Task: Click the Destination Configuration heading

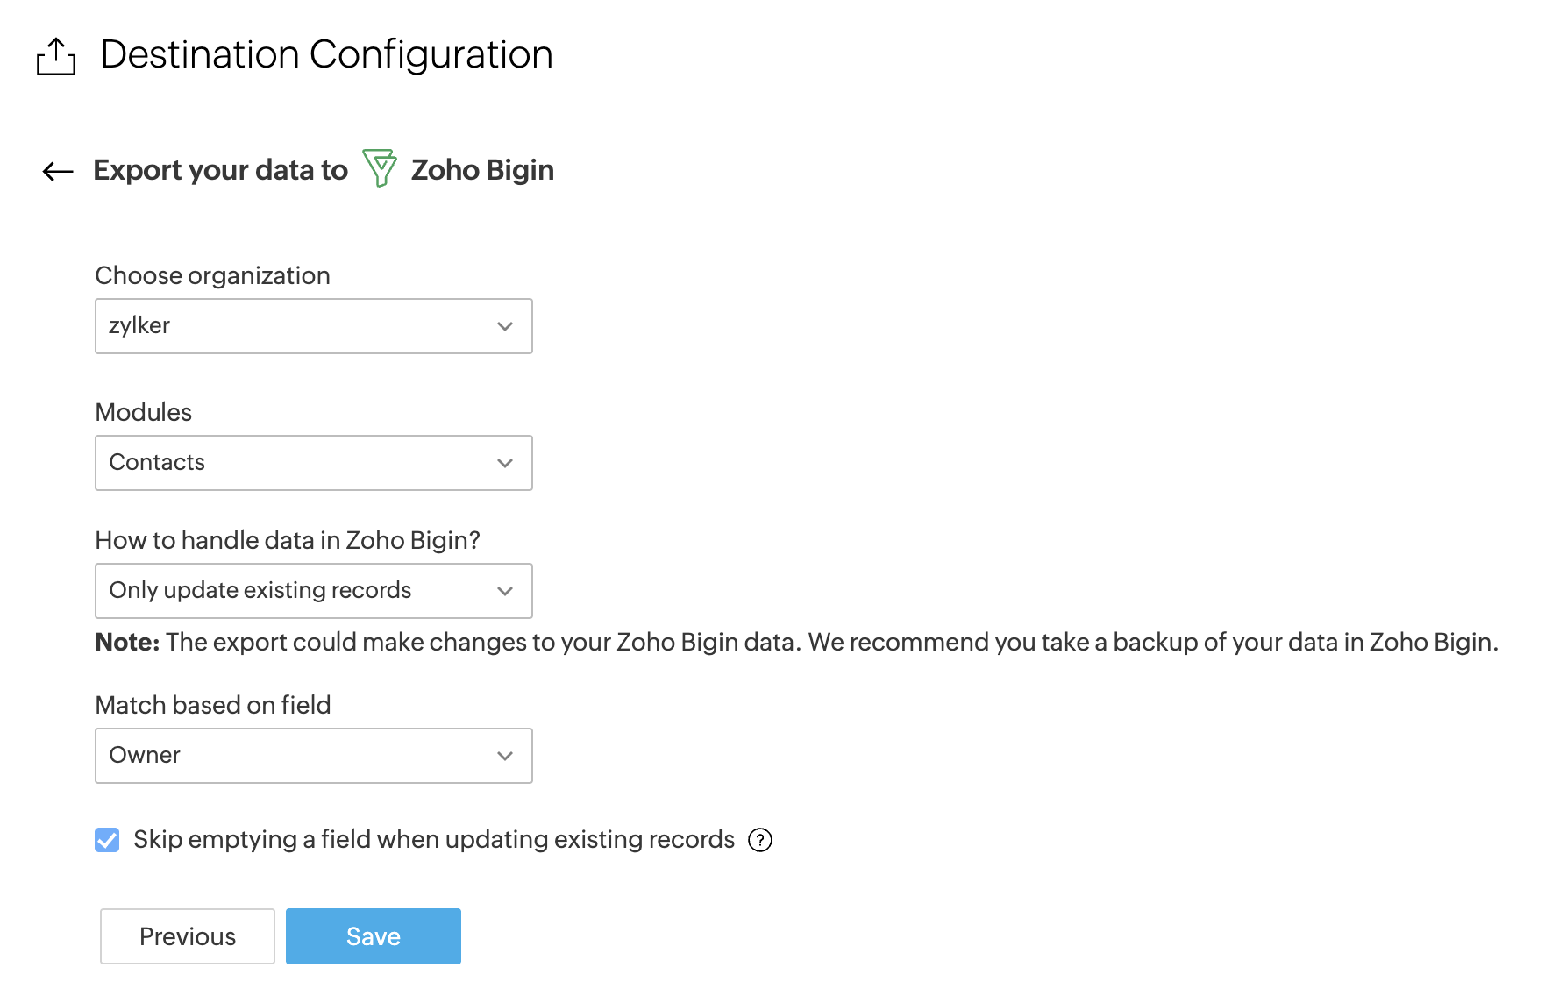Action: (326, 54)
